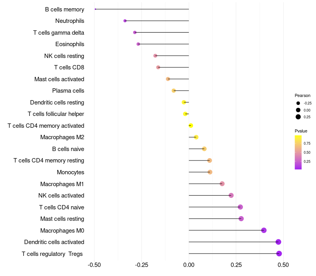Viewport: 316px width, 276px height.
Task: Click the Pearson 0.25 legend circle
Action: (298, 117)
